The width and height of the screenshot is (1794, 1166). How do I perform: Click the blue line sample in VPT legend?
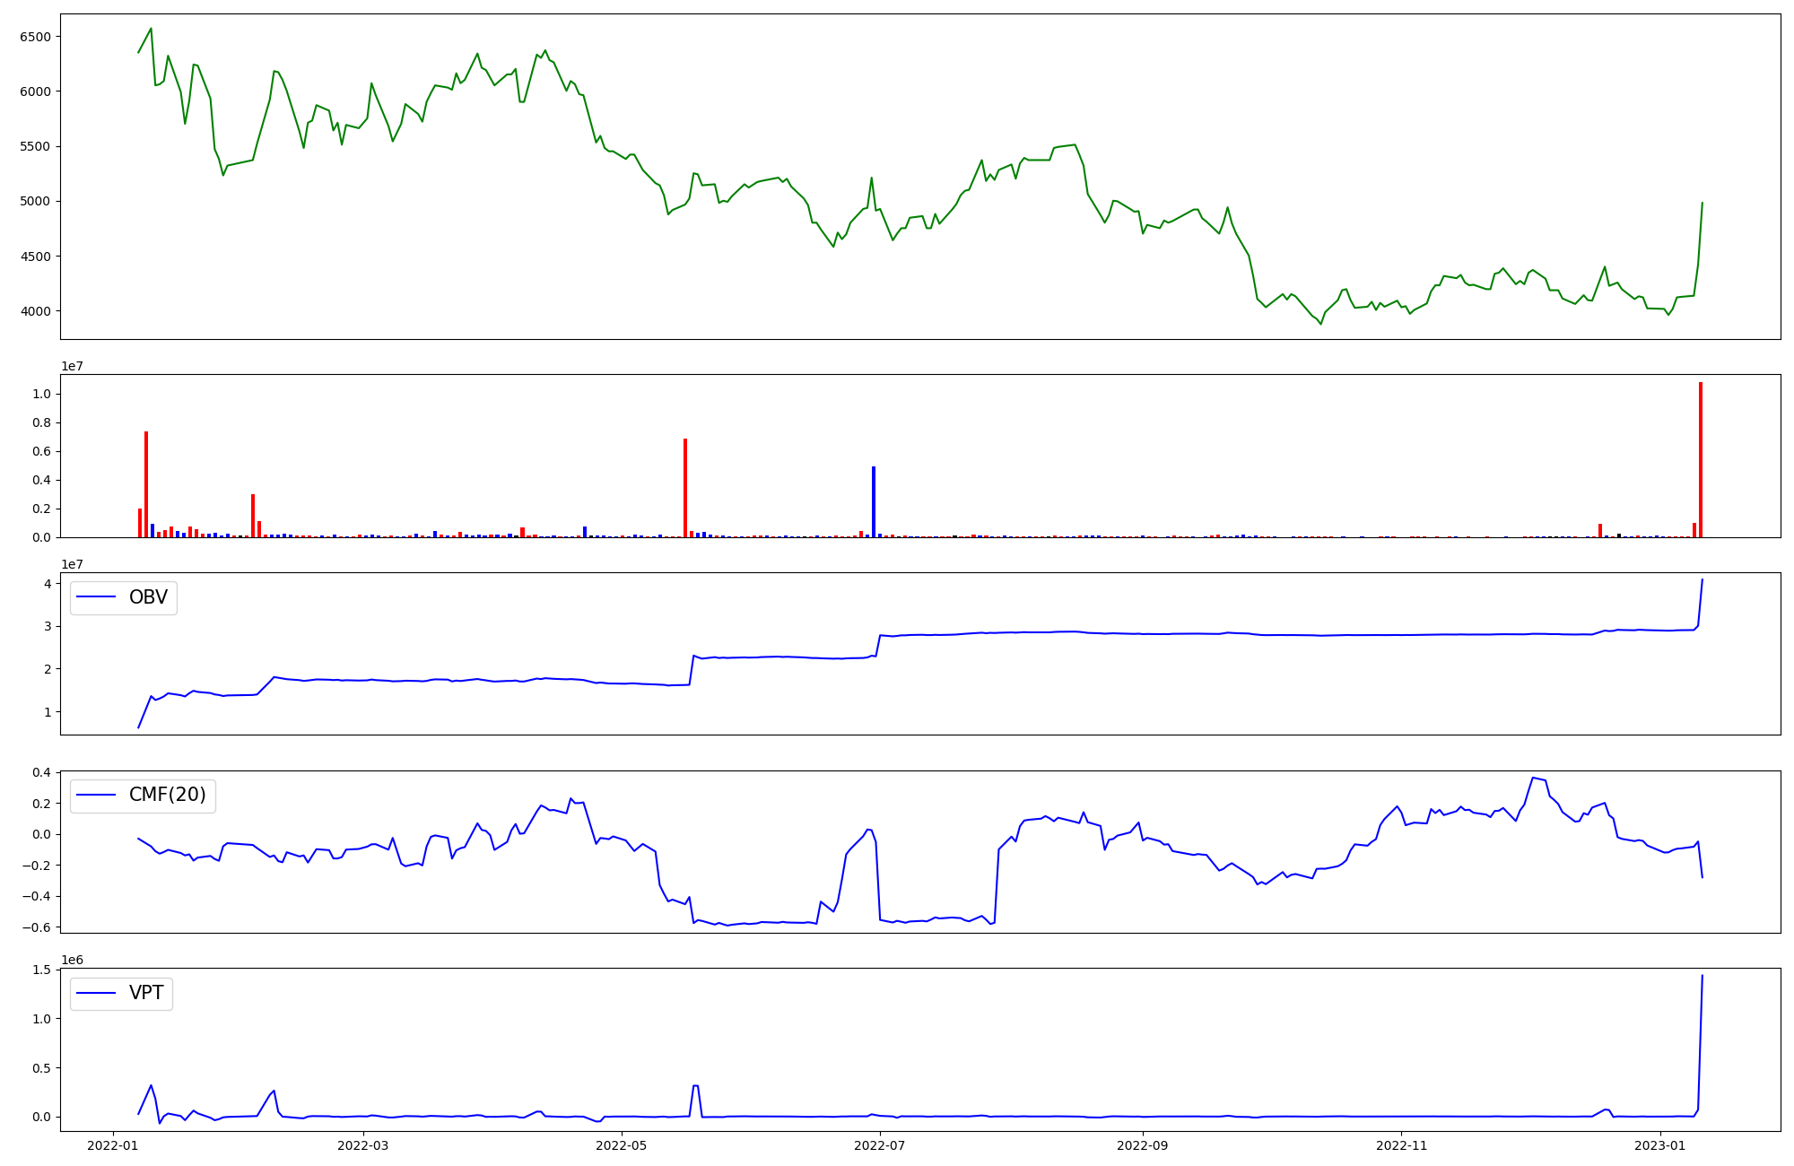click(x=97, y=993)
